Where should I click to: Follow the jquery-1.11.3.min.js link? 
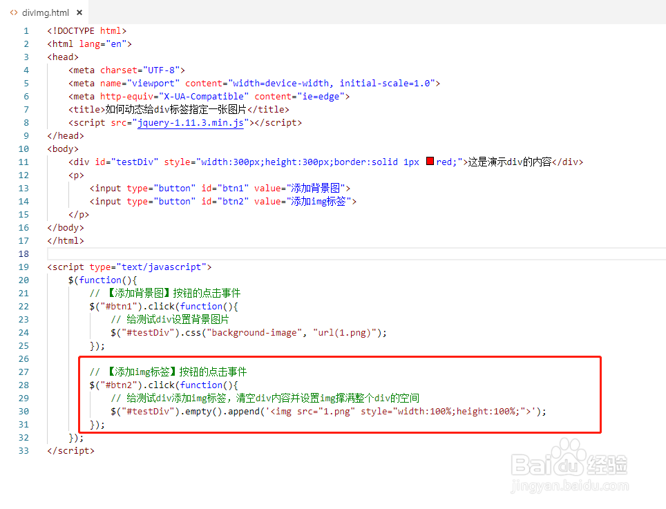coord(190,123)
